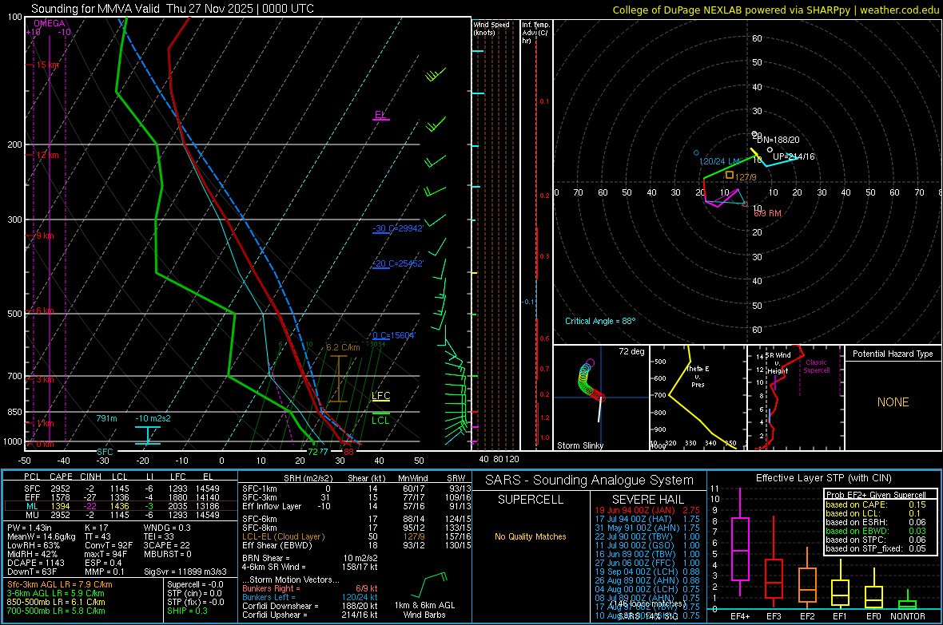
Task: Select the MU parcel row in CAPE table
Action: click(x=121, y=514)
